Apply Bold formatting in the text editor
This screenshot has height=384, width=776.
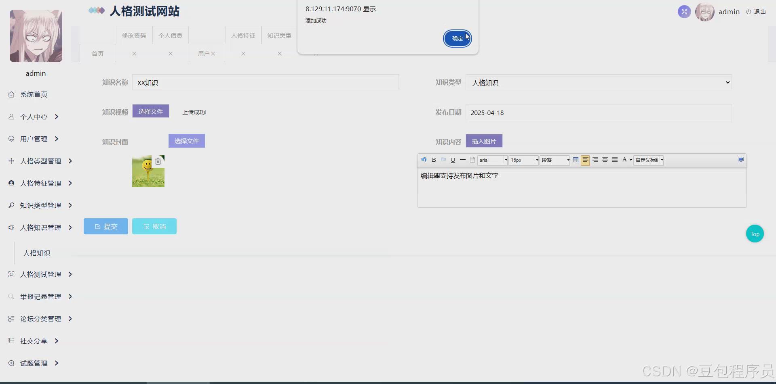pos(433,160)
